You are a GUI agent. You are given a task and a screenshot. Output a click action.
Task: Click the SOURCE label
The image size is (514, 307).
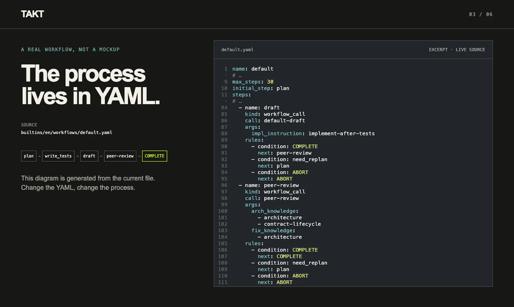coord(29,125)
